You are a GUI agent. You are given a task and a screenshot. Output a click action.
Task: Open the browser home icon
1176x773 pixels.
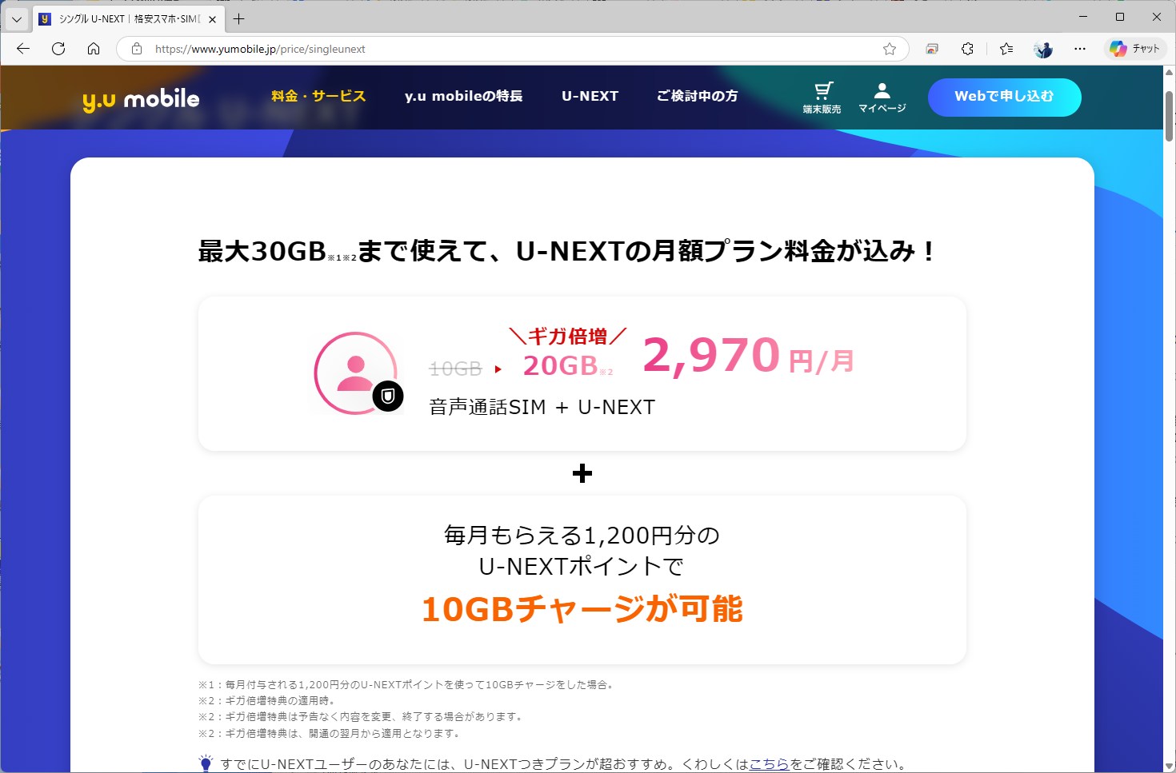pos(94,49)
